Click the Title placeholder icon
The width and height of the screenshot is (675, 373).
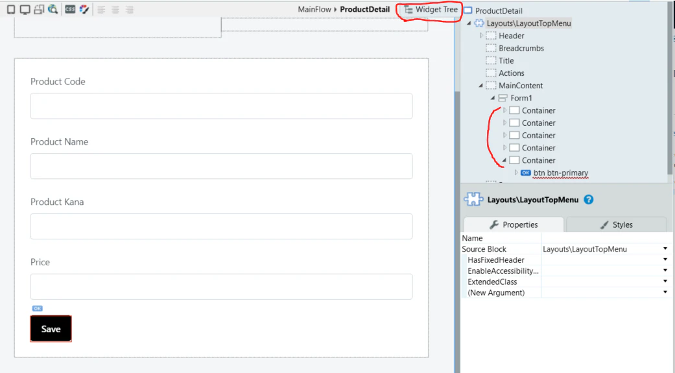click(491, 61)
